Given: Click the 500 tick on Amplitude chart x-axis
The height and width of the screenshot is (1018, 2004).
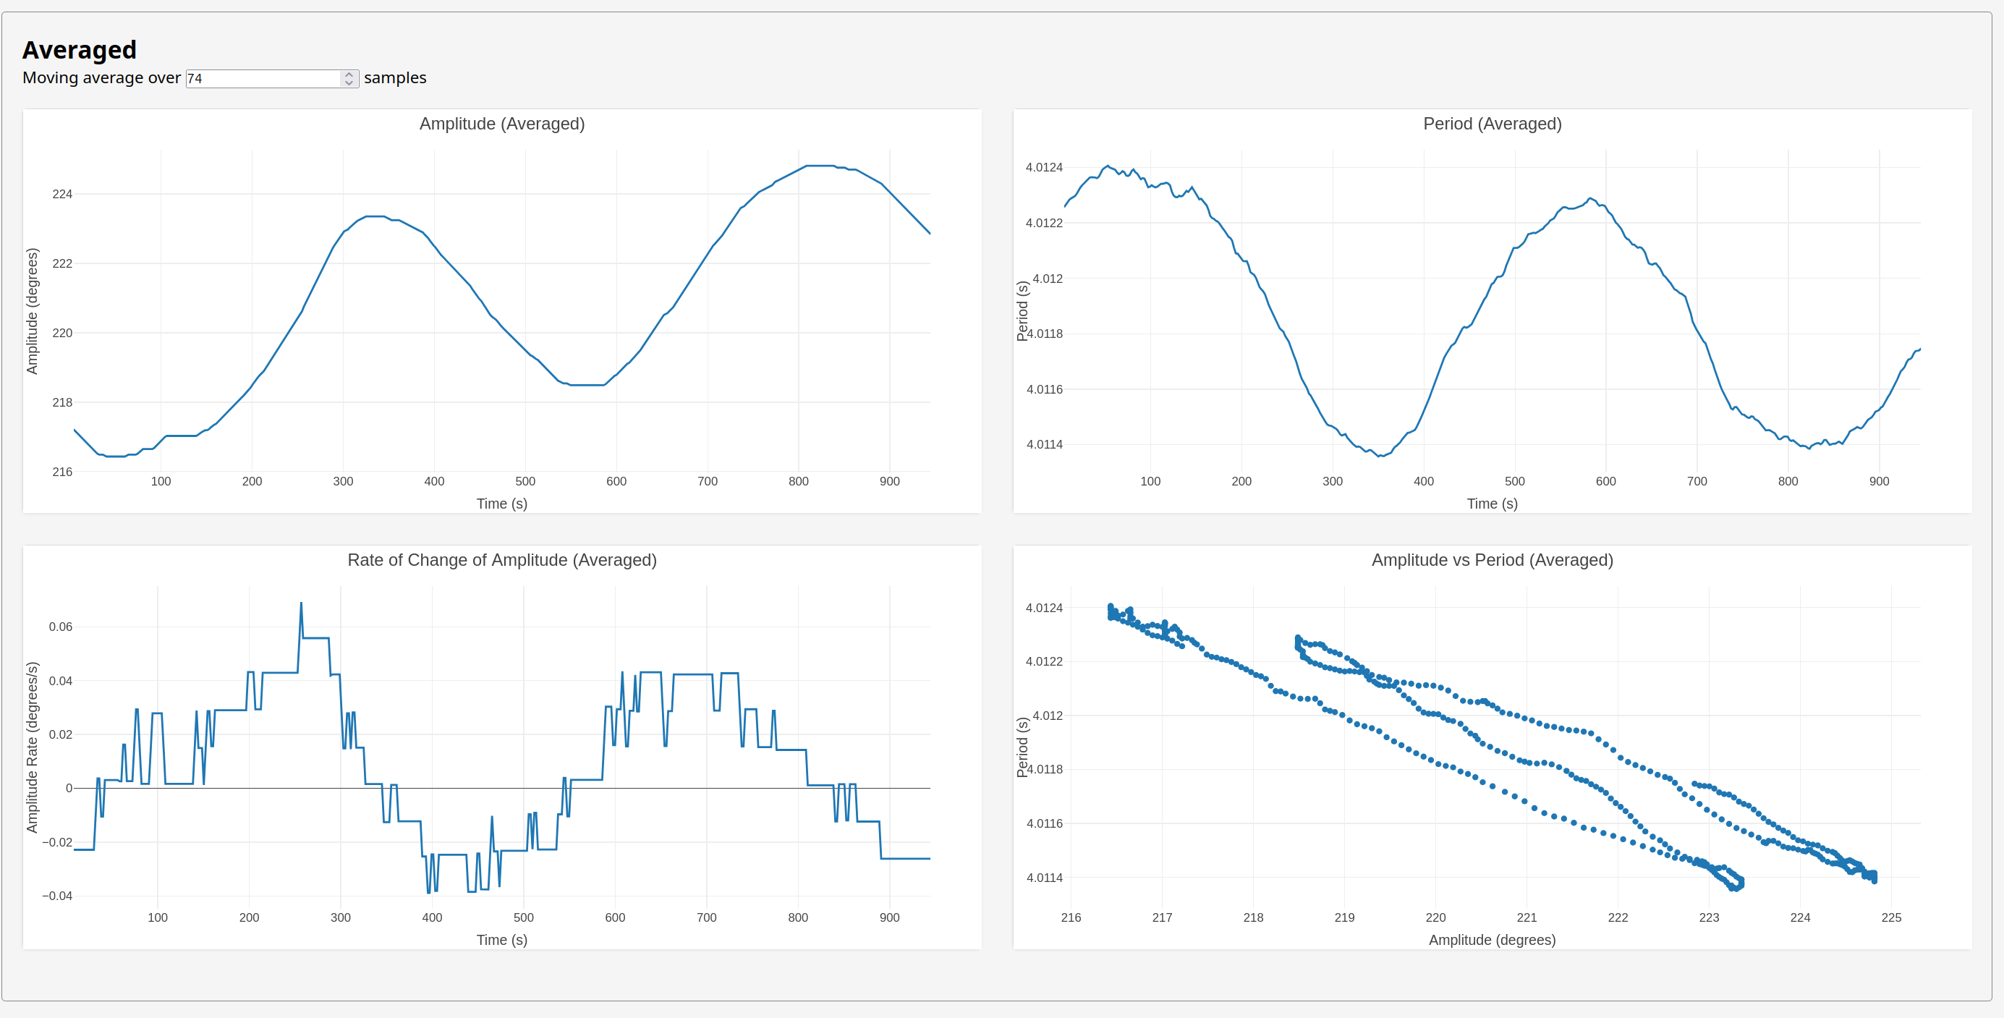Looking at the screenshot, I should pyautogui.click(x=525, y=482).
